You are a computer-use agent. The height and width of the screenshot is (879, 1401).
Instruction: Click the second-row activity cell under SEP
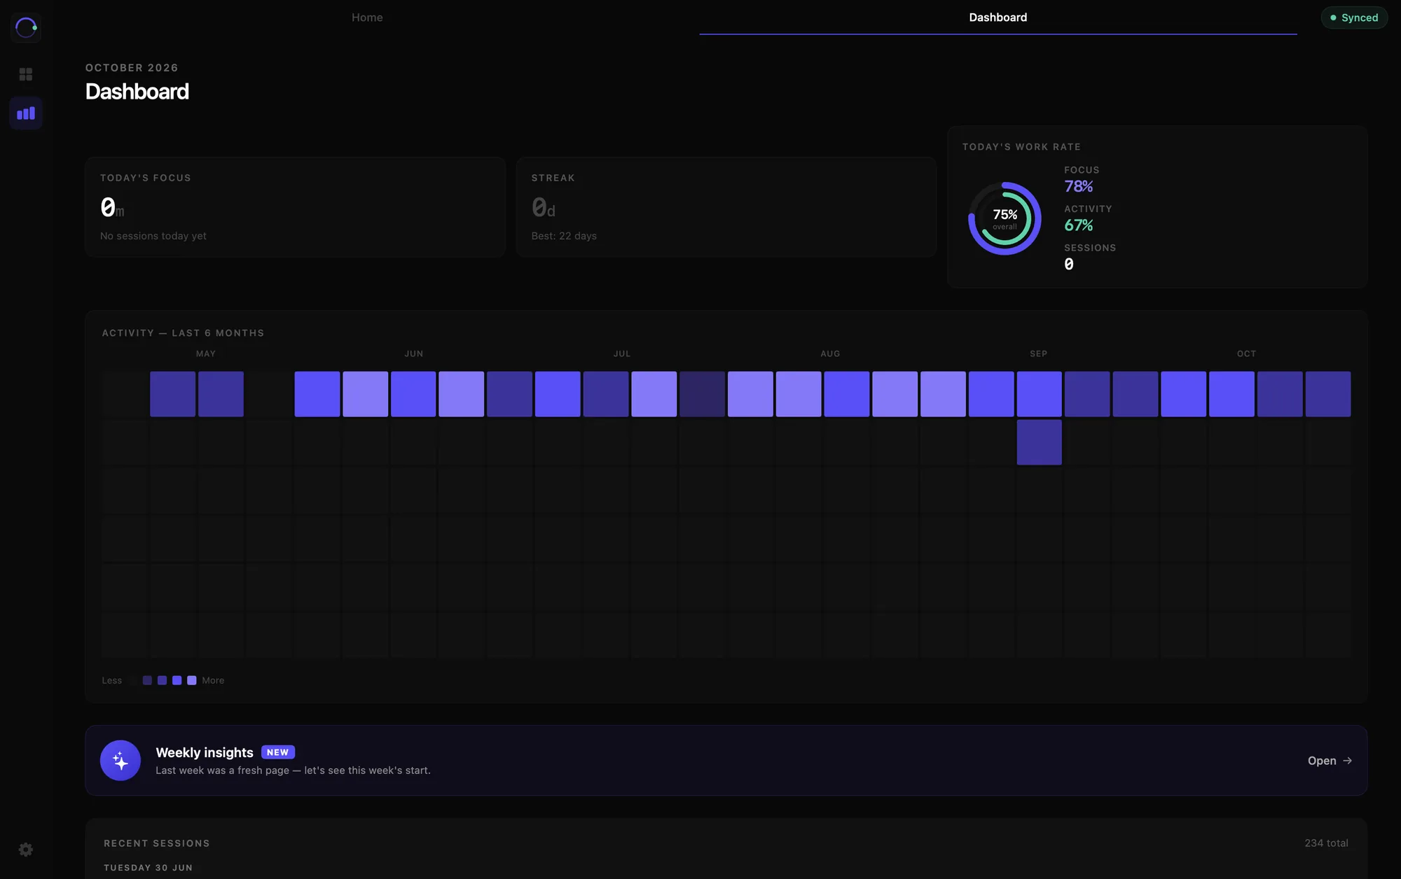[1039, 442]
